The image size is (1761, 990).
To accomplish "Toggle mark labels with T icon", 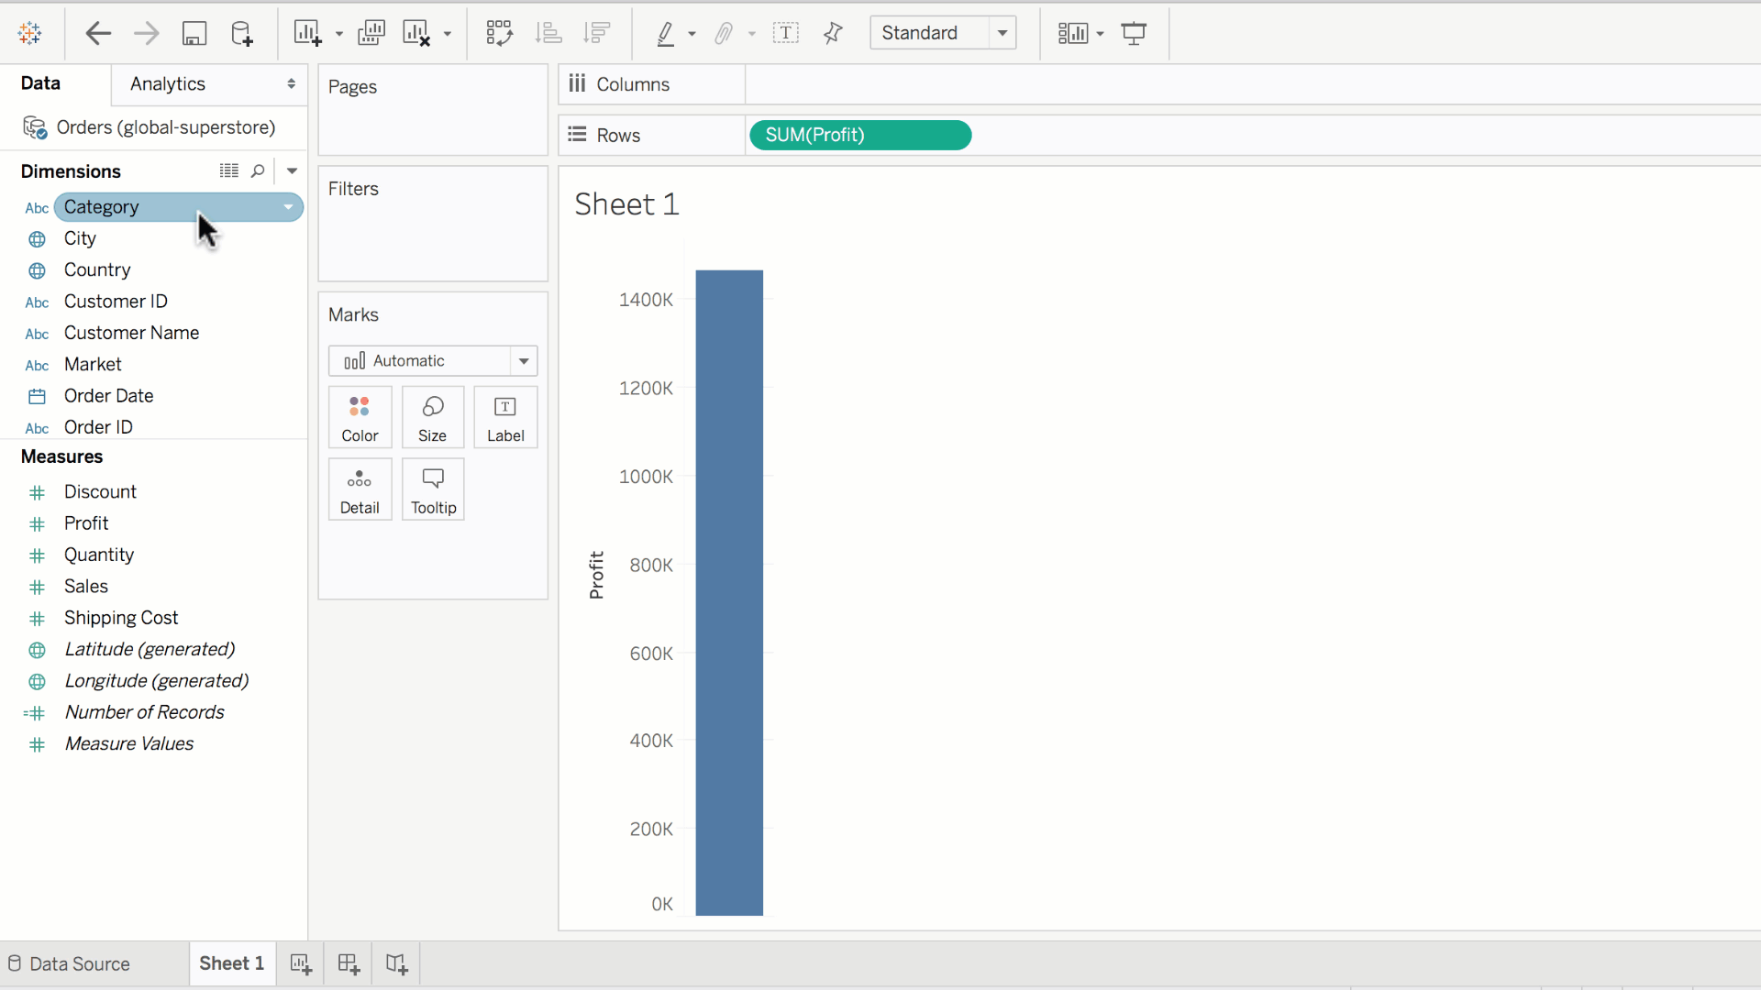I will pyautogui.click(x=785, y=34).
